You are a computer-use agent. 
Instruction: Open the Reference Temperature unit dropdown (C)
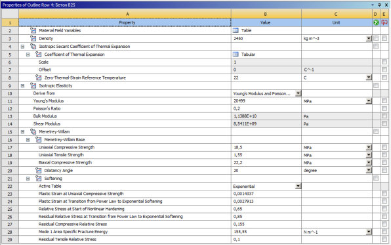(x=369, y=78)
